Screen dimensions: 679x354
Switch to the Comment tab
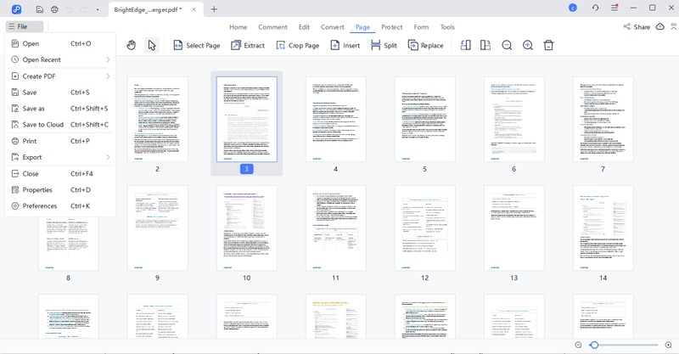tap(272, 27)
